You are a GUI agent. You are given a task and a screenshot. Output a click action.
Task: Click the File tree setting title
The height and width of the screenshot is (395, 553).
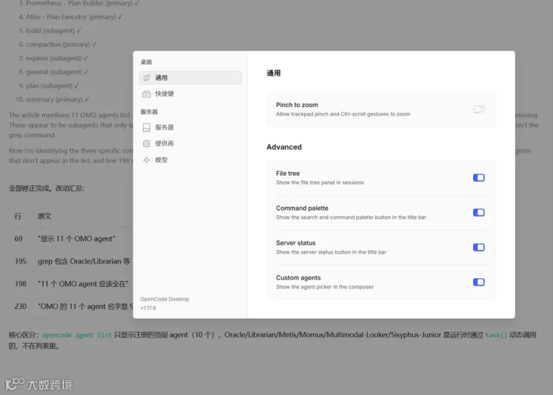(x=288, y=173)
